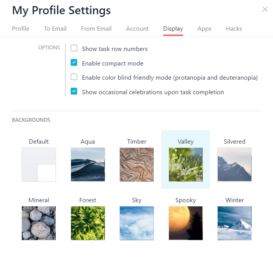Viewport: 273px width, 260px height.
Task: Enable color blind friendly mode
Action: [74, 77]
